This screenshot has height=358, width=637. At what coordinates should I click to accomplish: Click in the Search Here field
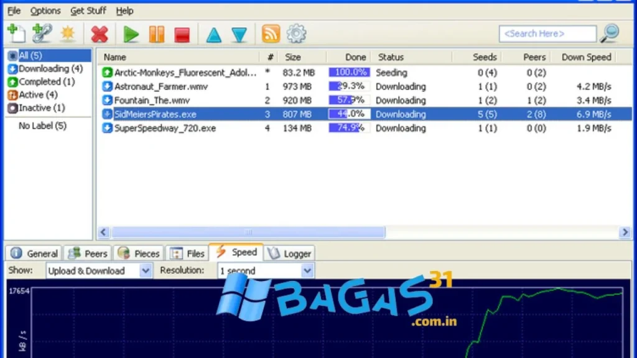(x=547, y=34)
